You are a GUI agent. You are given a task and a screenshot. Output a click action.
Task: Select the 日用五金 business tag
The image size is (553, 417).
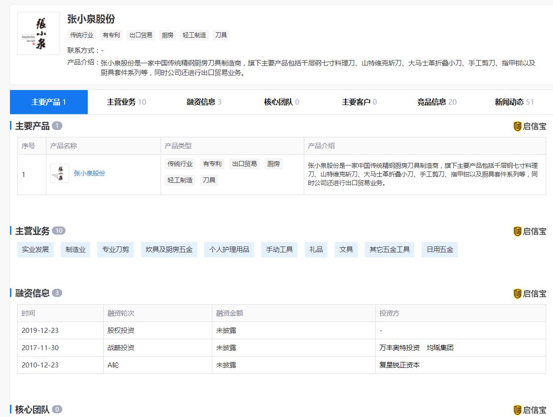[x=440, y=250]
